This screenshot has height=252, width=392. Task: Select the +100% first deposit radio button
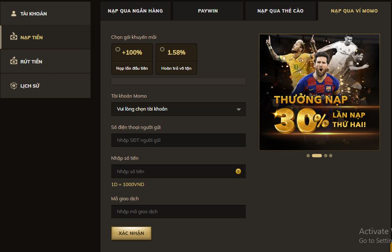pos(118,49)
